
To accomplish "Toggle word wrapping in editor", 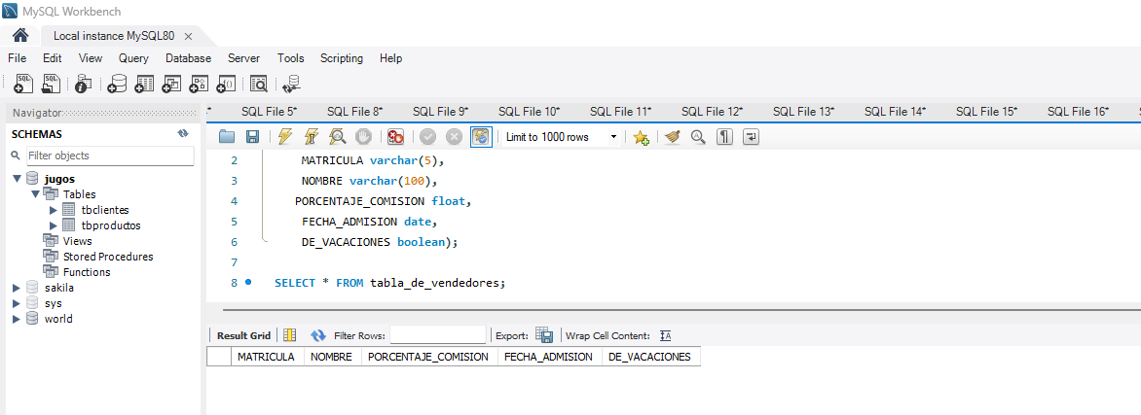I will [x=751, y=137].
